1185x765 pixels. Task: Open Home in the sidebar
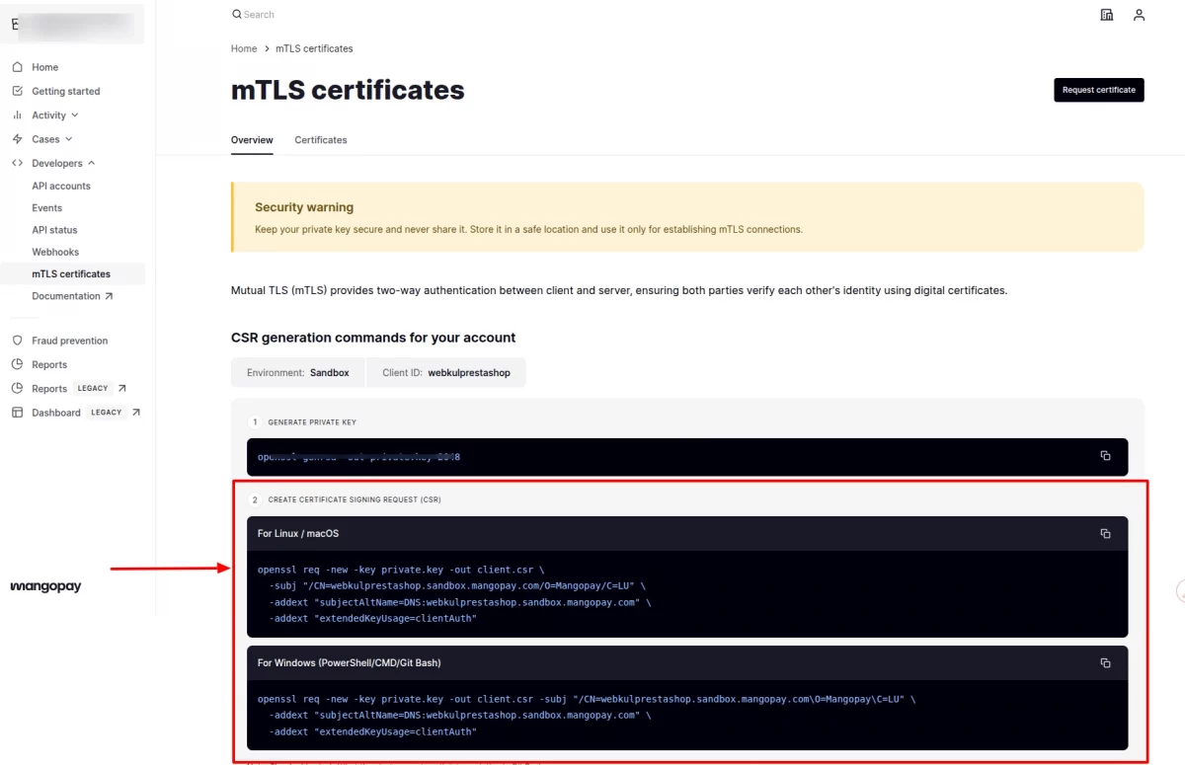pos(44,67)
